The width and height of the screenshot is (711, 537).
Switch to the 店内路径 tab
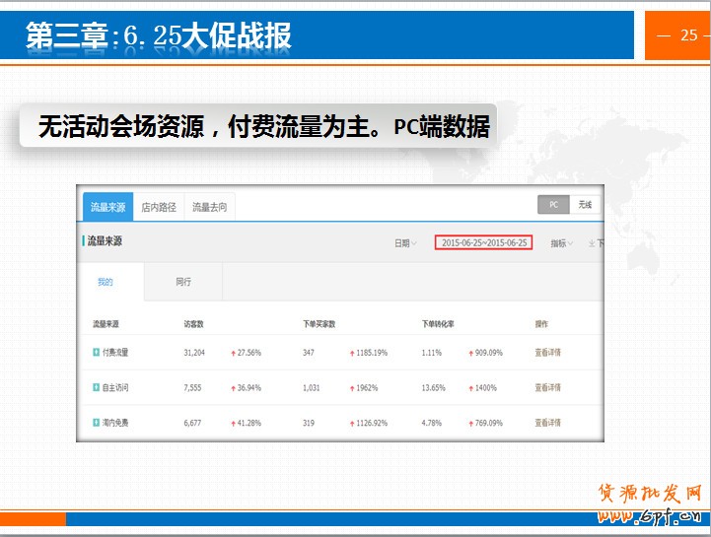tap(159, 207)
